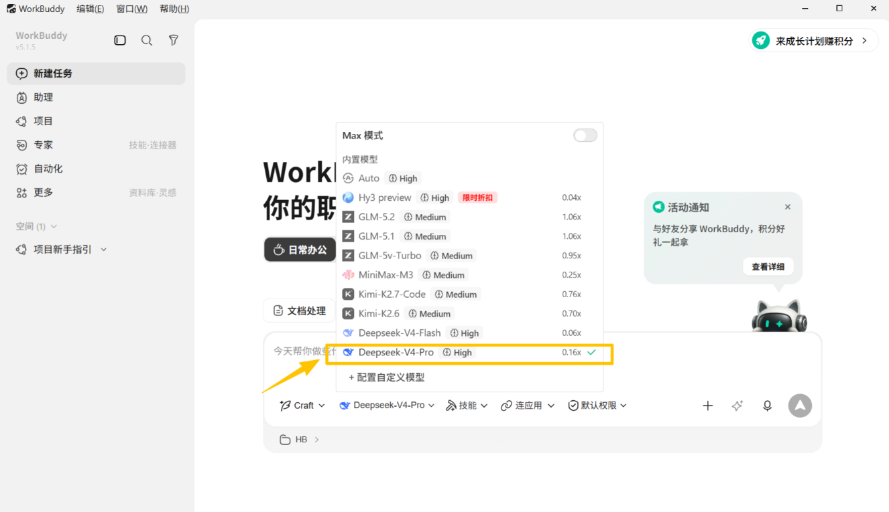Open the 编辑(E) menu

click(90, 9)
